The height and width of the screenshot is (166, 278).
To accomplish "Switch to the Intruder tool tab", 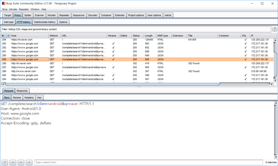I will pyautogui.click(x=52, y=15).
